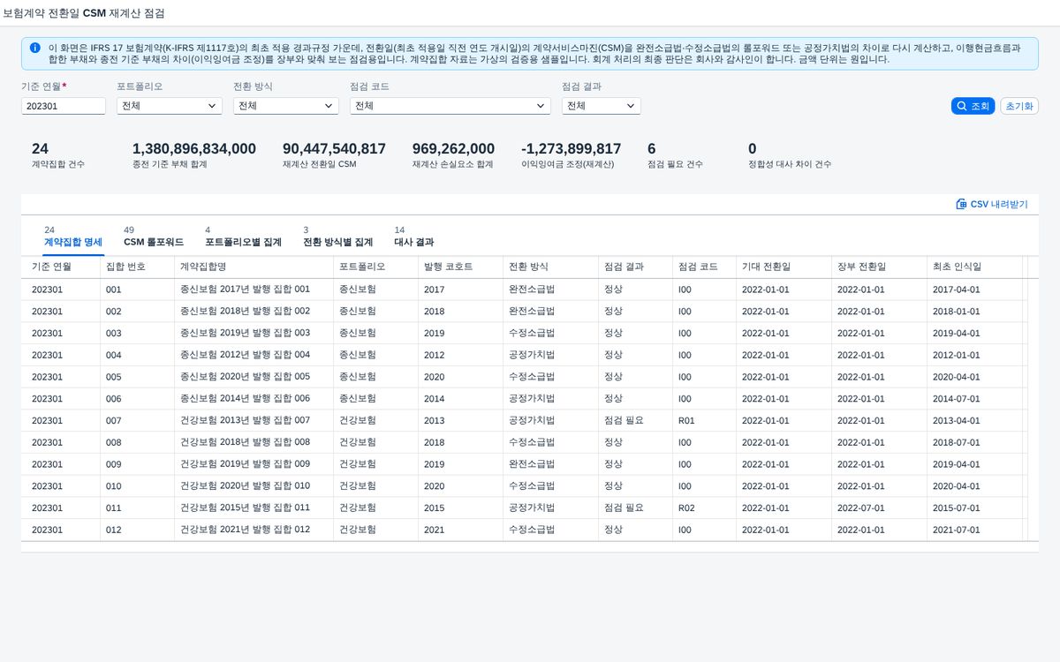The image size is (1060, 662).
Task: Click 종전 기준 부채 합계 value 1,380,896,834,000
Action: click(194, 149)
